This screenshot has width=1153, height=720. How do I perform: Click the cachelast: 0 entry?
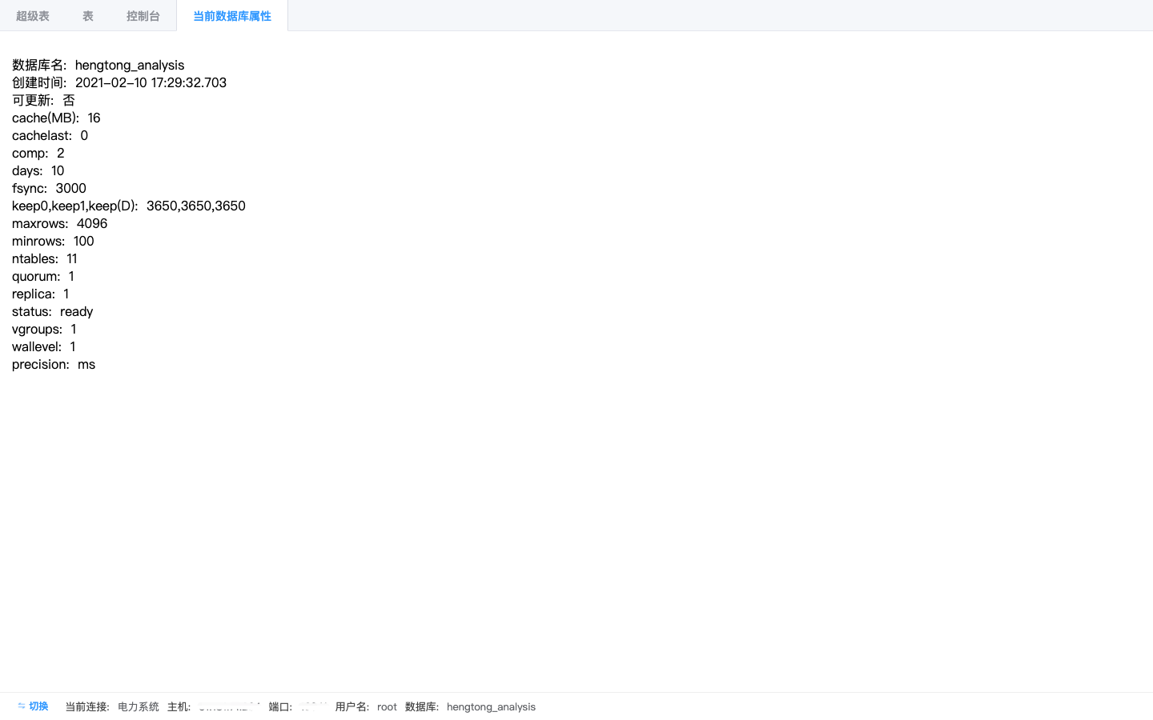50,136
